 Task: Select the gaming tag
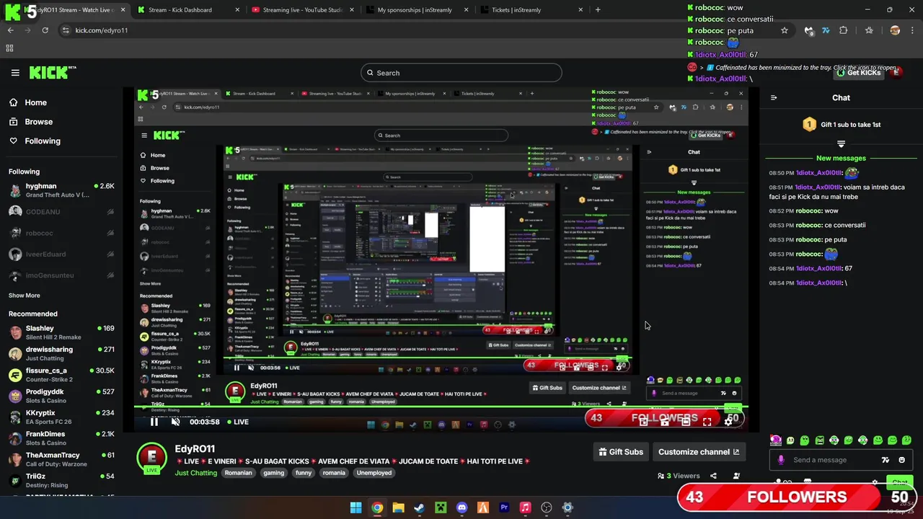click(273, 473)
